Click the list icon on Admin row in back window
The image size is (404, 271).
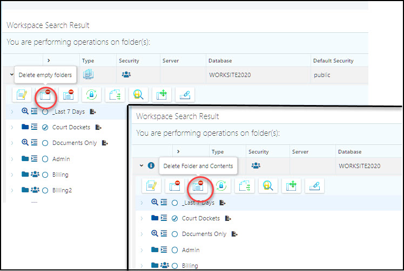pos(34,158)
